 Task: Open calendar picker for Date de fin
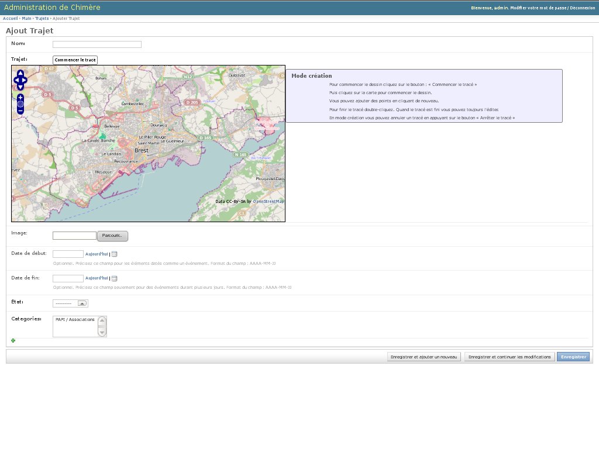click(x=115, y=278)
